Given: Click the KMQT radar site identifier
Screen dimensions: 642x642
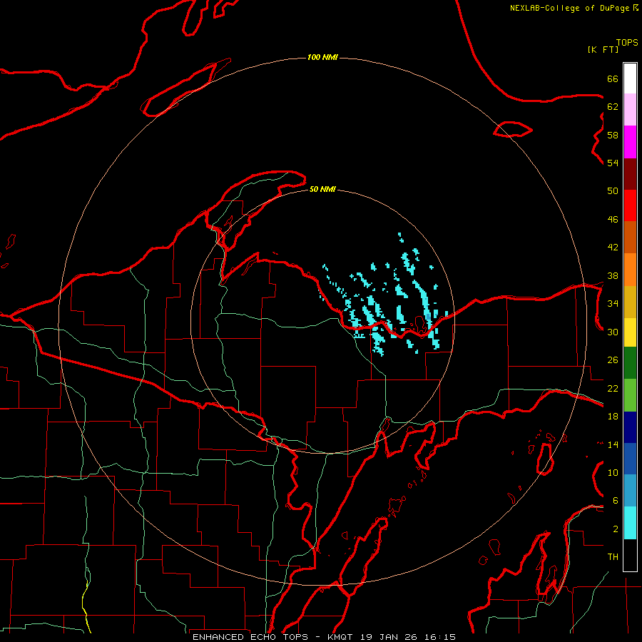Looking at the screenshot, I should pos(341,637).
